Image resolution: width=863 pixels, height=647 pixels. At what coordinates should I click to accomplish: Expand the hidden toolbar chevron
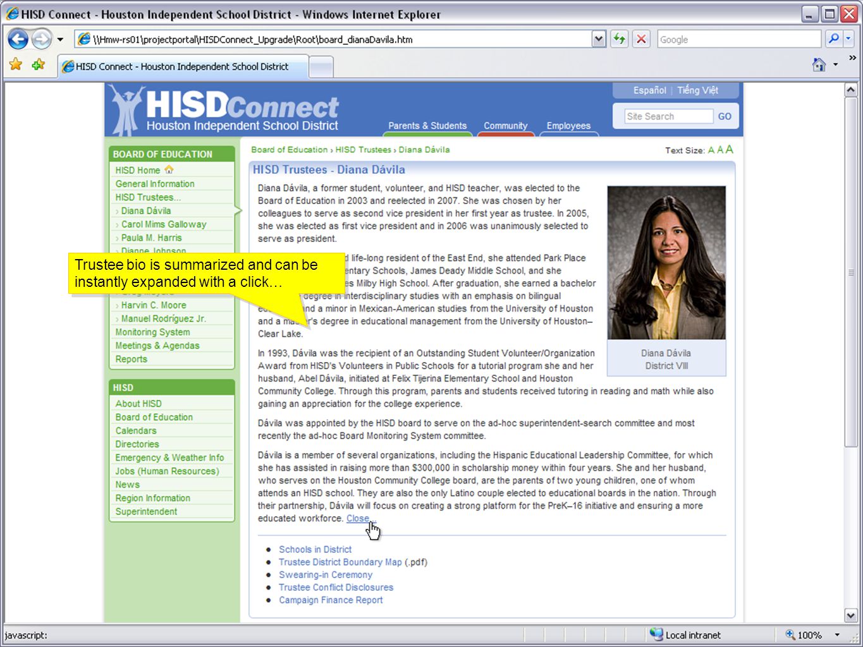click(852, 57)
